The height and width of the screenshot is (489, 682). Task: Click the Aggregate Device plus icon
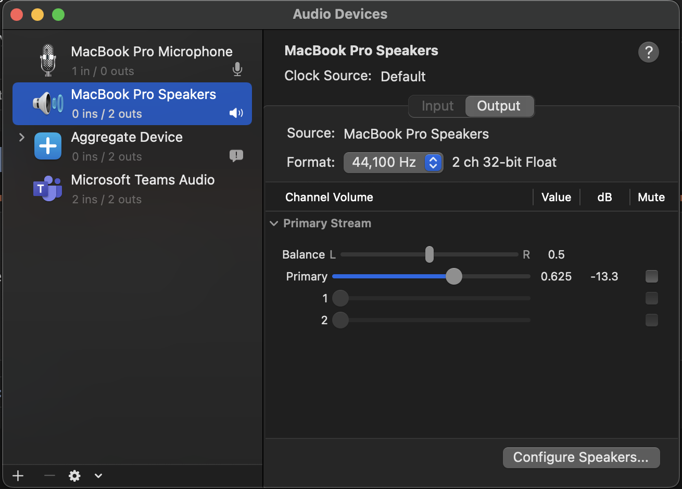48,146
